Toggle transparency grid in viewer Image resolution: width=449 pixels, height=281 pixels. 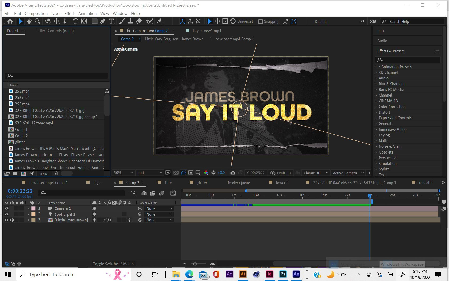click(x=176, y=173)
